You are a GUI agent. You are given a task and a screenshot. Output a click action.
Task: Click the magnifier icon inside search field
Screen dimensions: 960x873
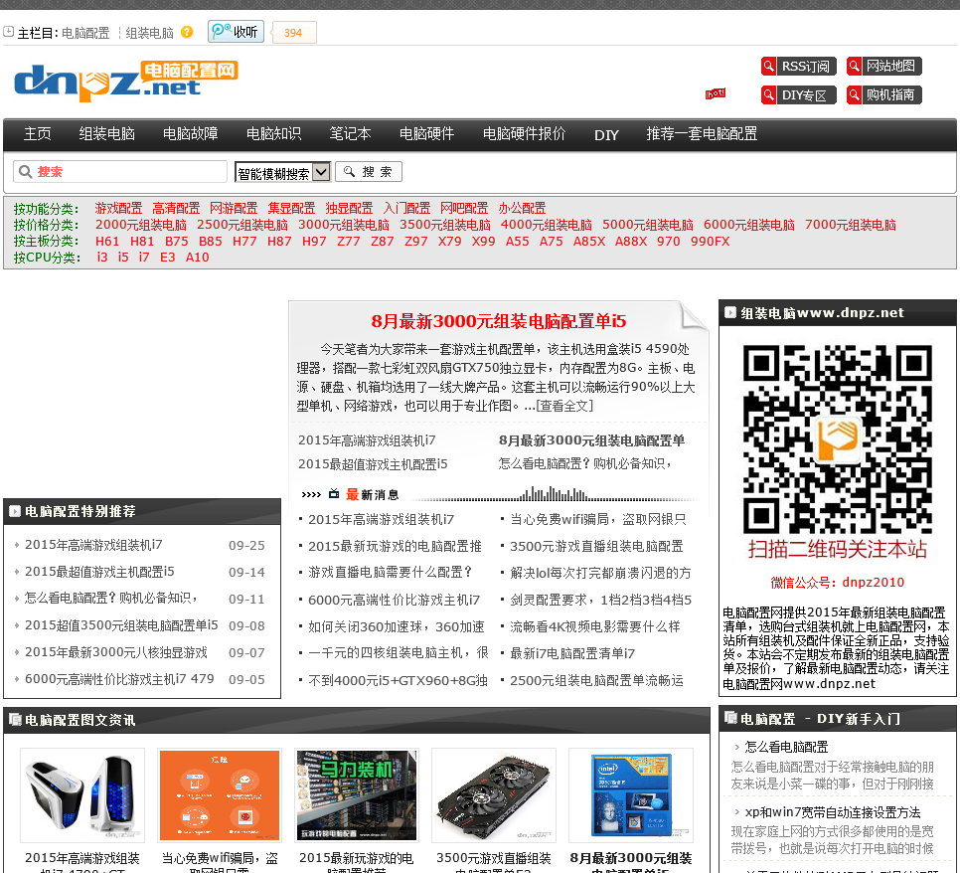click(25, 172)
